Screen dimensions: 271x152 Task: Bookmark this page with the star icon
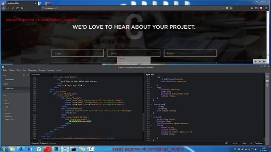(x=231, y=8)
